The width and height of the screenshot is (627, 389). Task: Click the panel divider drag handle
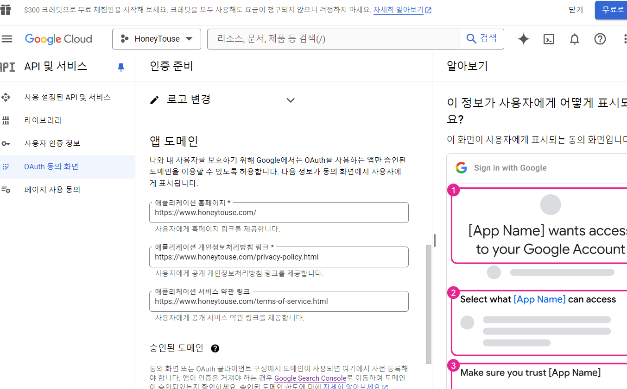[435, 240]
